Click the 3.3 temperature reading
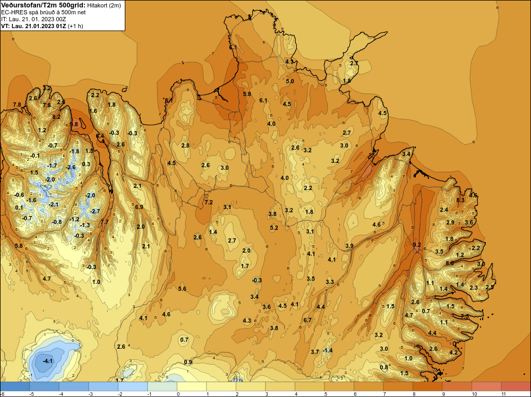The width and height of the screenshot is (531, 397). click(330, 282)
